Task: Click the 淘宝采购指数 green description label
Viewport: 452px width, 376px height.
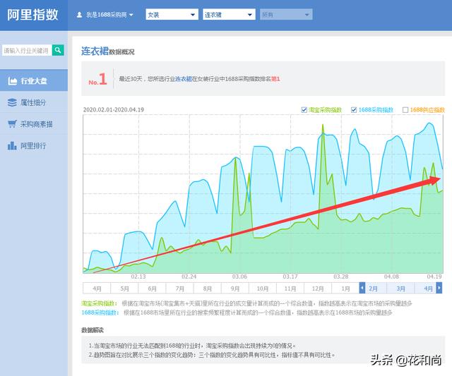Action: (x=99, y=303)
